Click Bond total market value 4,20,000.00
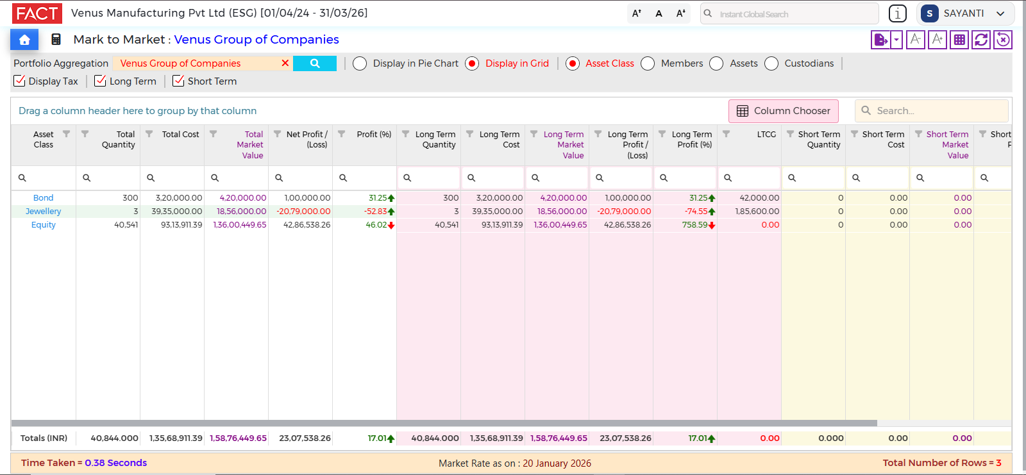 point(243,198)
